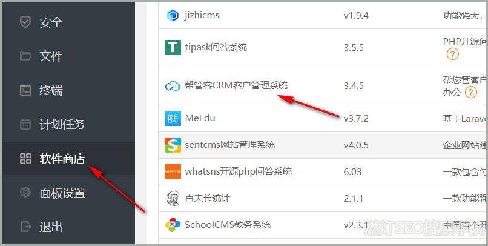The width and height of the screenshot is (488, 246).
Task: Open the terminal icon beside 终端
Action: [25, 90]
